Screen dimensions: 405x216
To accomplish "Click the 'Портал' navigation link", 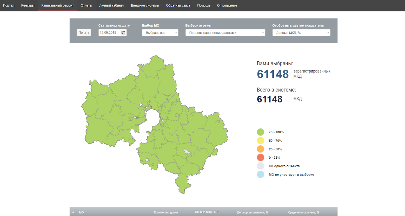I will 8,6.
